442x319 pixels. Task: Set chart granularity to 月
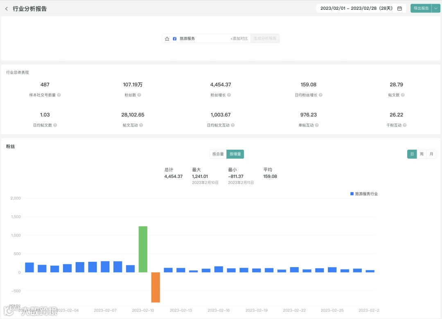click(431, 154)
